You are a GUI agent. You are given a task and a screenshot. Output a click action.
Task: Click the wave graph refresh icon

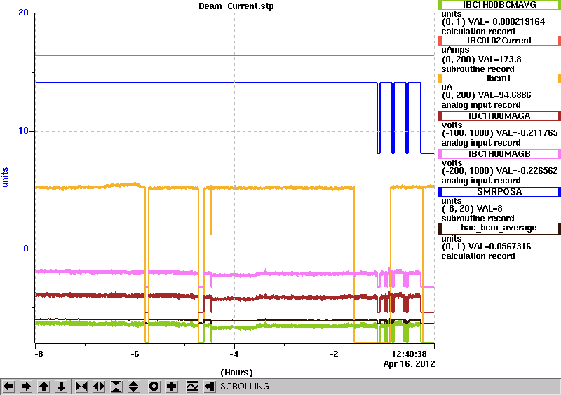pyautogui.click(x=192, y=387)
